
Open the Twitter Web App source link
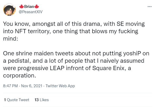[60, 86]
